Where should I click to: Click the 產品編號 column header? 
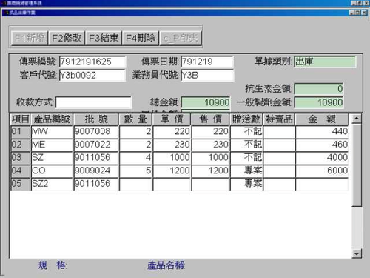[52, 119]
